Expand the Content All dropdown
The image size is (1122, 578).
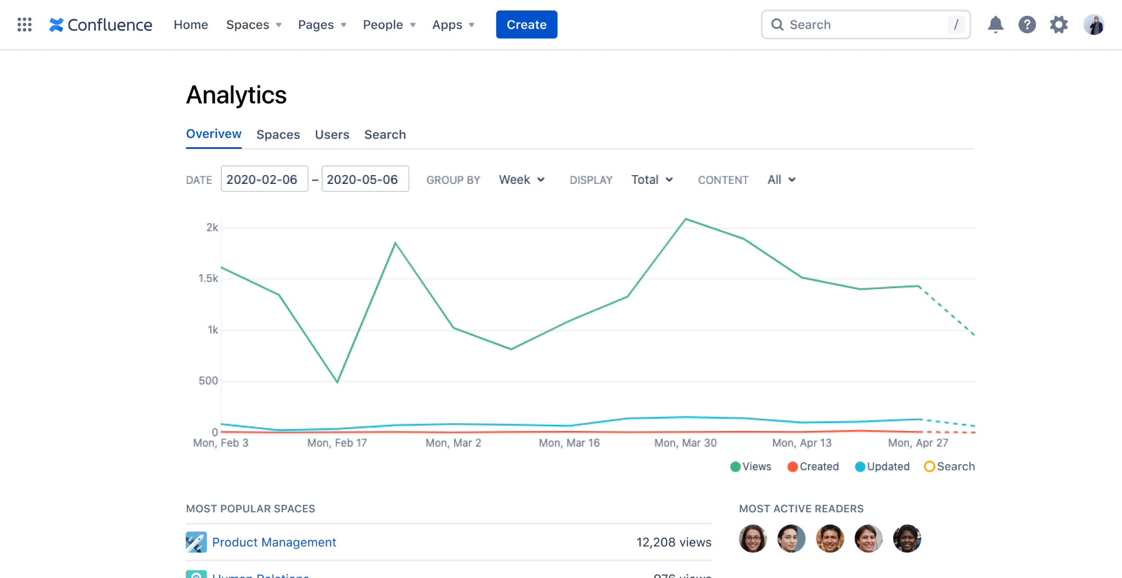click(781, 180)
